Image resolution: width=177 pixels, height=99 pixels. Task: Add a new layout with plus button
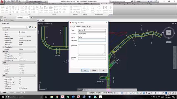point(24,92)
